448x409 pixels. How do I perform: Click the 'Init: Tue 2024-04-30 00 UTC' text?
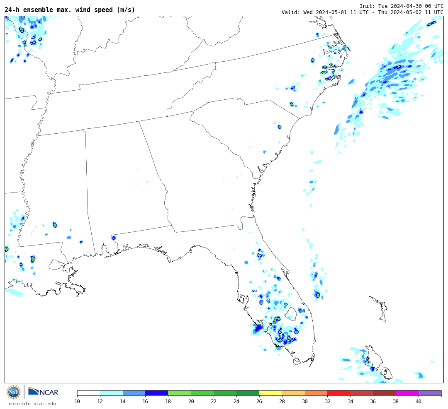tap(402, 6)
